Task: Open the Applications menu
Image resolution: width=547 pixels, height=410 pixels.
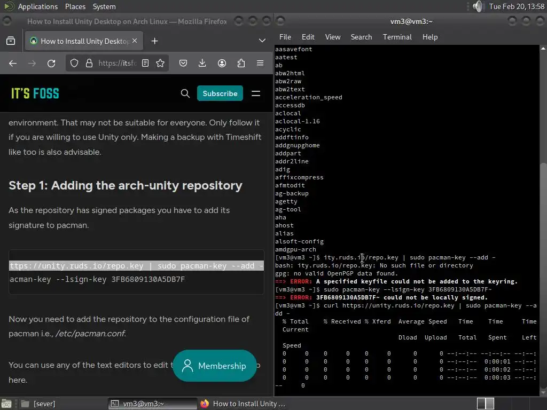Action: pos(38,6)
